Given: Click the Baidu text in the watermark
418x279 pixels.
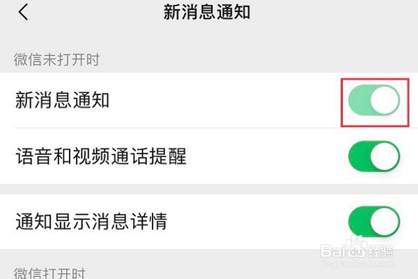Looking at the screenshot, I should pos(343,252).
